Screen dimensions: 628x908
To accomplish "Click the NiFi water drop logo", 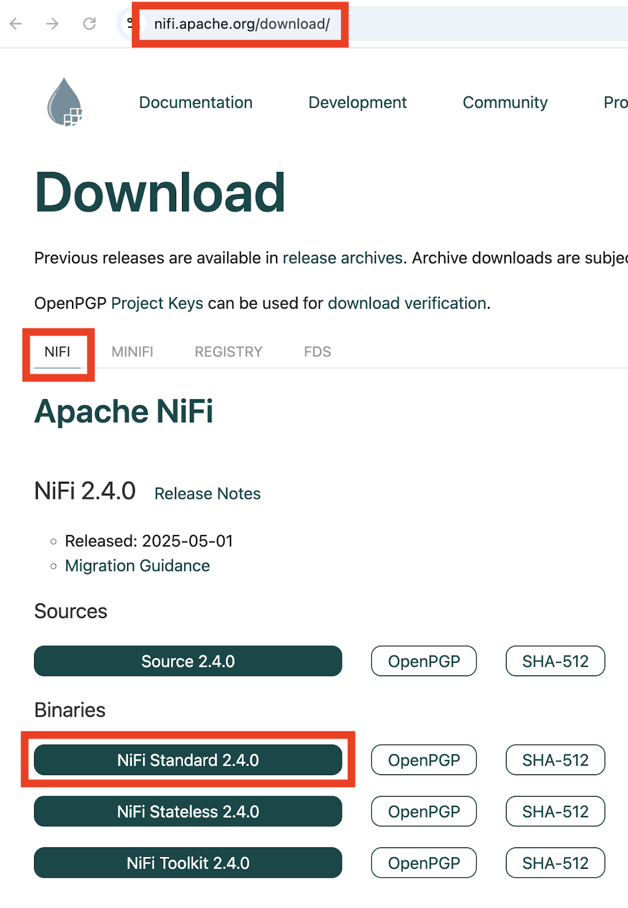I will [x=65, y=102].
